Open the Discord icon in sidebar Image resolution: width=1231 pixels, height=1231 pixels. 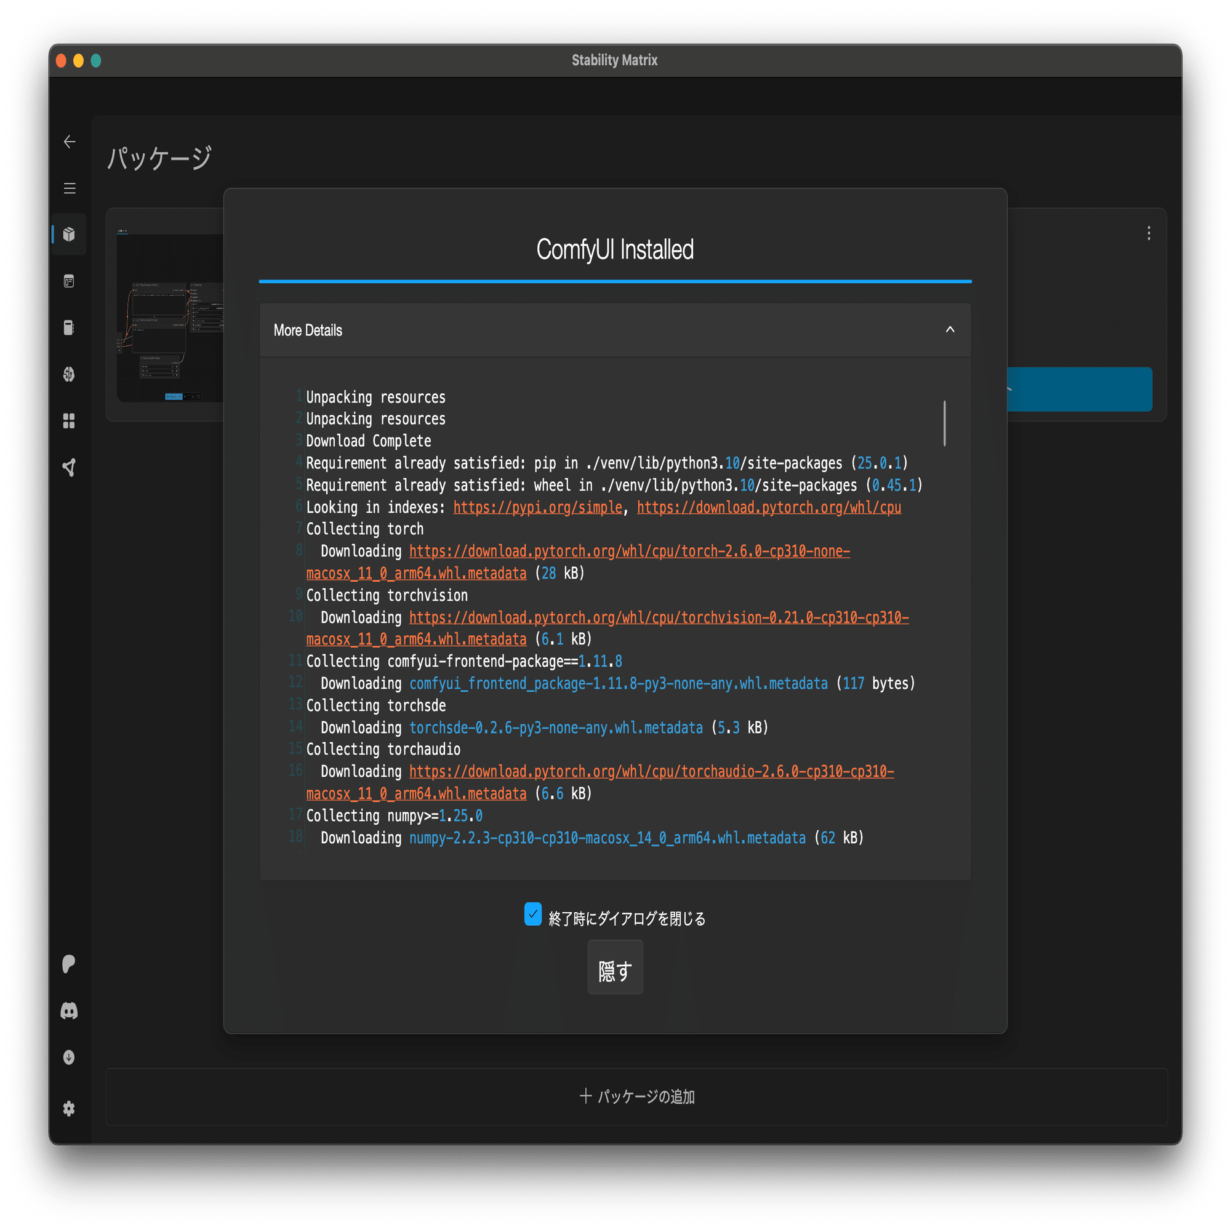[70, 1011]
